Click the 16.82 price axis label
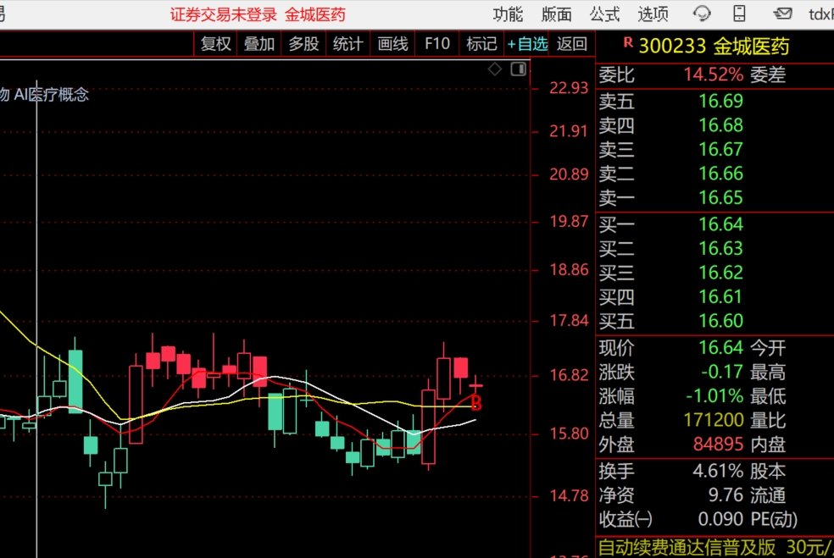The height and width of the screenshot is (558, 834). (569, 375)
